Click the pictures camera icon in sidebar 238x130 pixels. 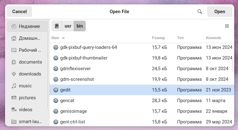pos(14,98)
